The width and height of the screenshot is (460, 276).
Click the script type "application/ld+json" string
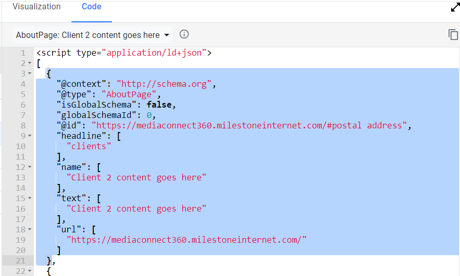[154, 53]
